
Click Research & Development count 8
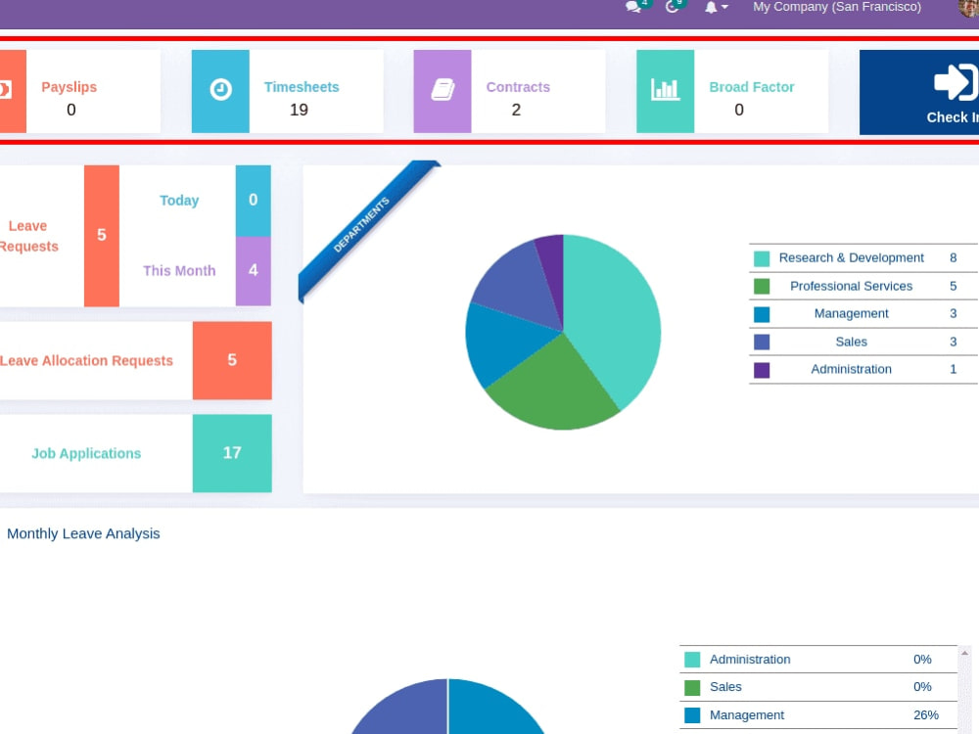pyautogui.click(x=953, y=257)
